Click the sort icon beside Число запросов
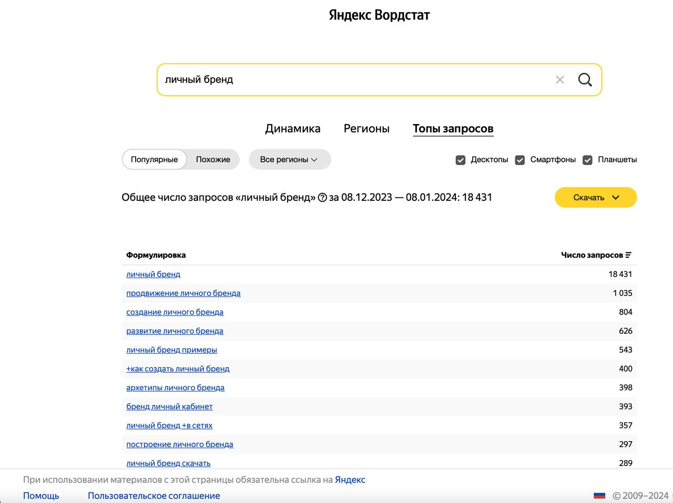Screen dimensions: 673x503 628,255
